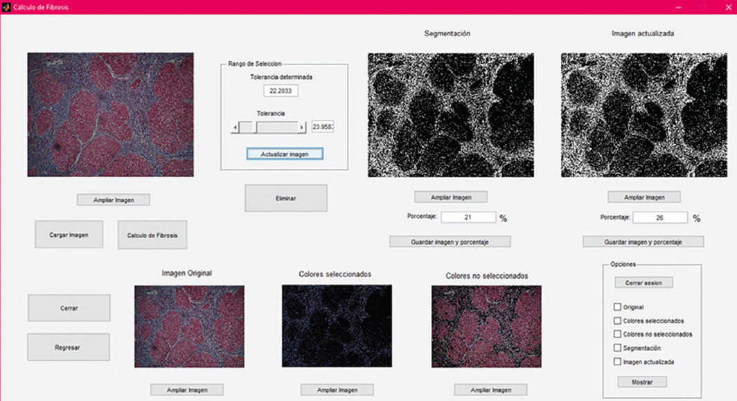Click the Cerrar sesion button

[x=643, y=283]
